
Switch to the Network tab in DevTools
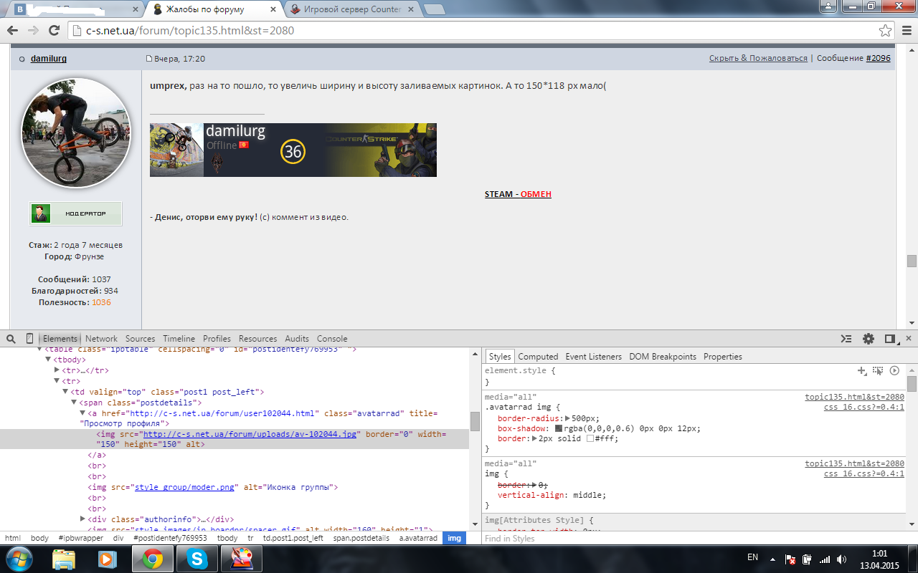click(101, 339)
